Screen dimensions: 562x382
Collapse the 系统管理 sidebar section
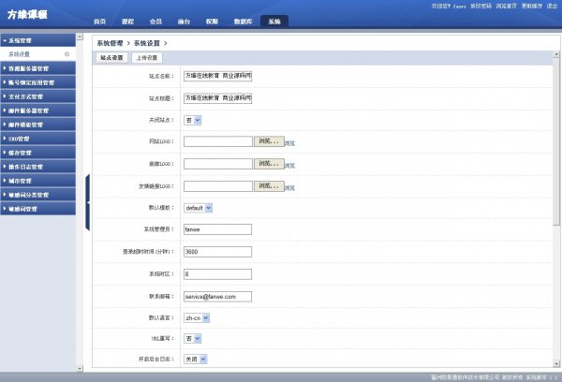[x=39, y=41]
